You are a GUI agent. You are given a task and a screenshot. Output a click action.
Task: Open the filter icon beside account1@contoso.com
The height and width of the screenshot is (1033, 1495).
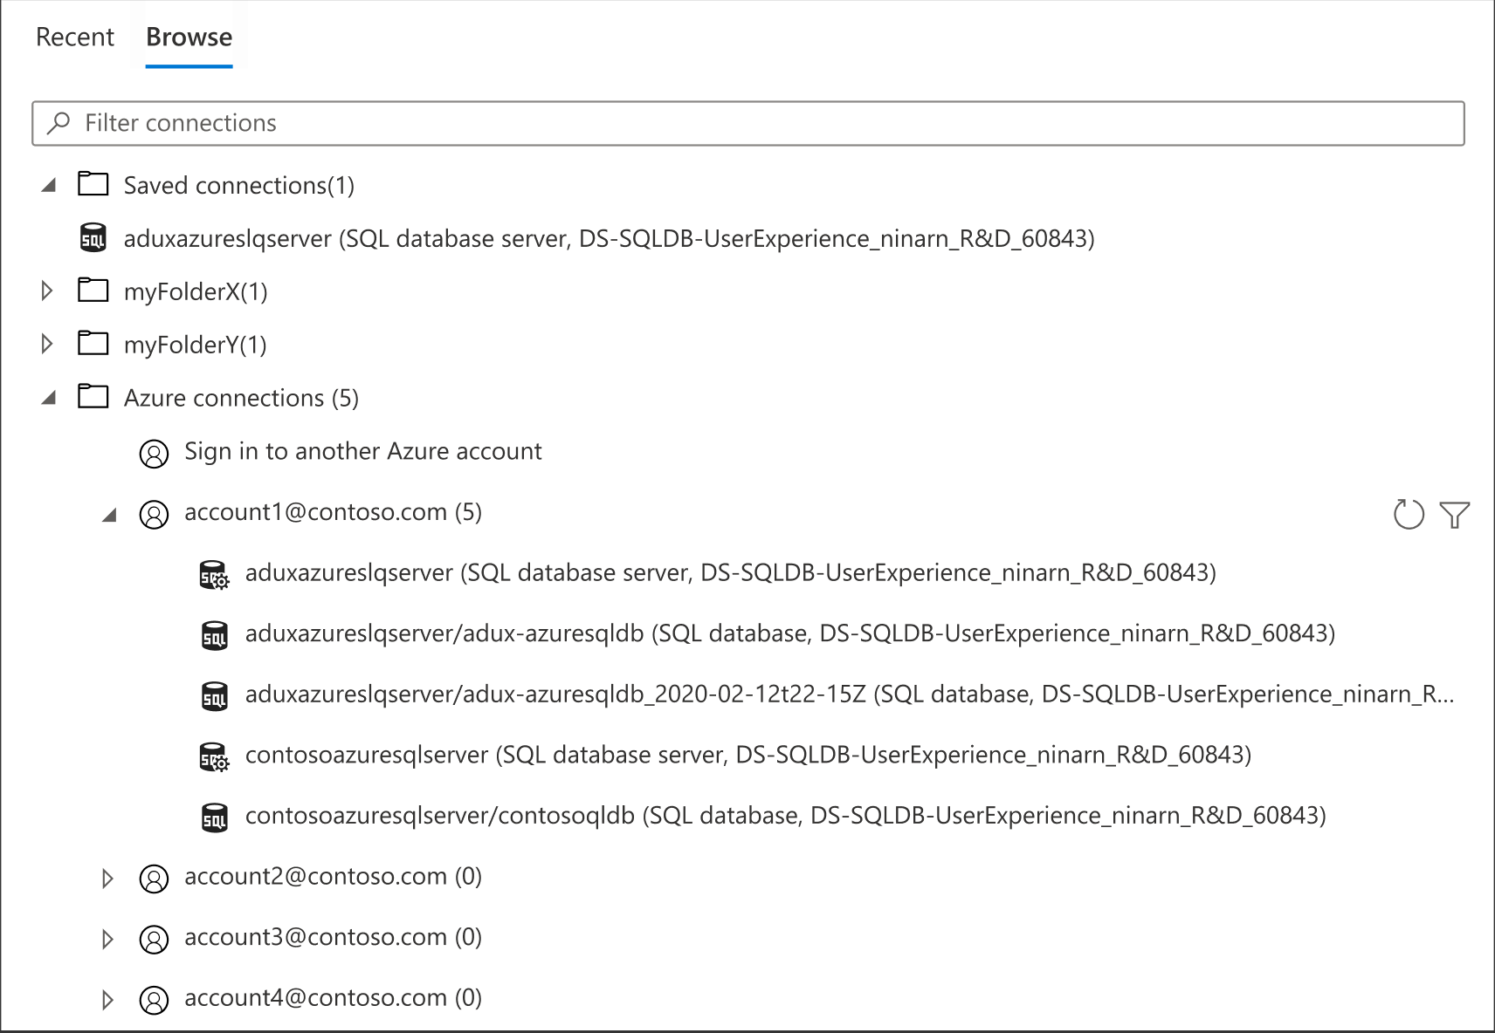[x=1454, y=515]
